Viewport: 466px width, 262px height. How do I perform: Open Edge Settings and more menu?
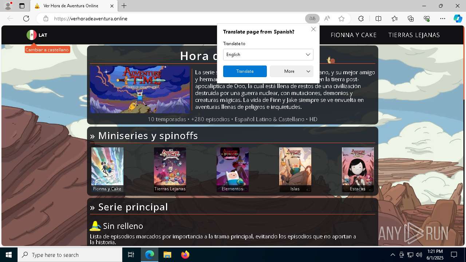coord(443,19)
